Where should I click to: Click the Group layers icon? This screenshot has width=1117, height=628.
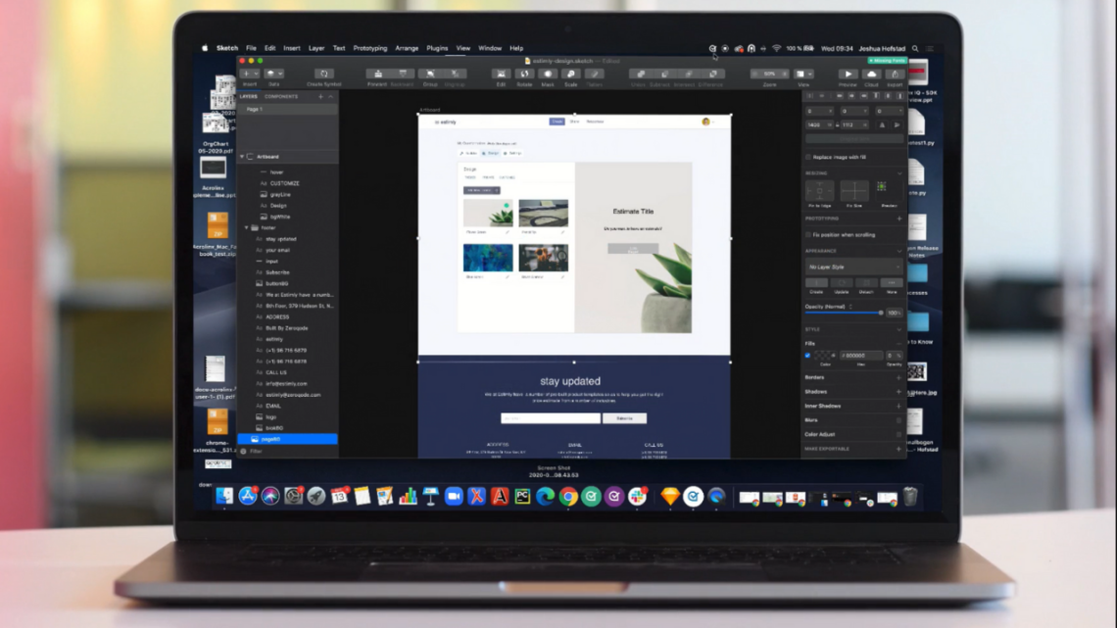pos(429,73)
